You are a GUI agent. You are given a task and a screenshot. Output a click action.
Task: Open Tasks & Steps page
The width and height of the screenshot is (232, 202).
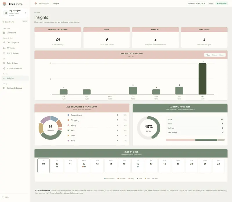click(x=15, y=63)
